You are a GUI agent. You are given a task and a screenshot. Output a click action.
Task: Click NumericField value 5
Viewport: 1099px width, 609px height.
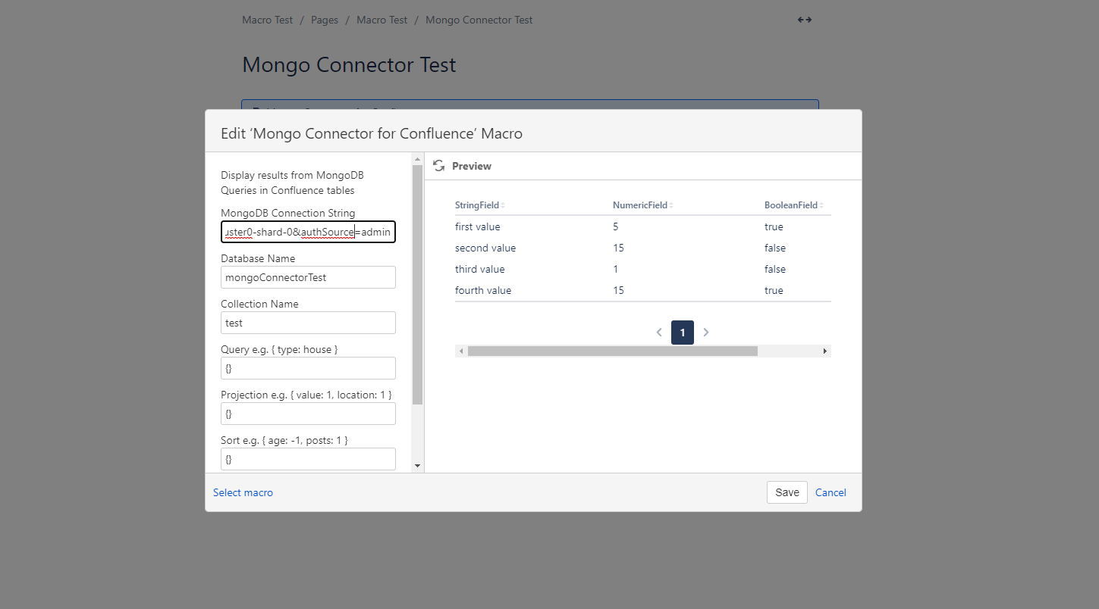[x=616, y=226]
